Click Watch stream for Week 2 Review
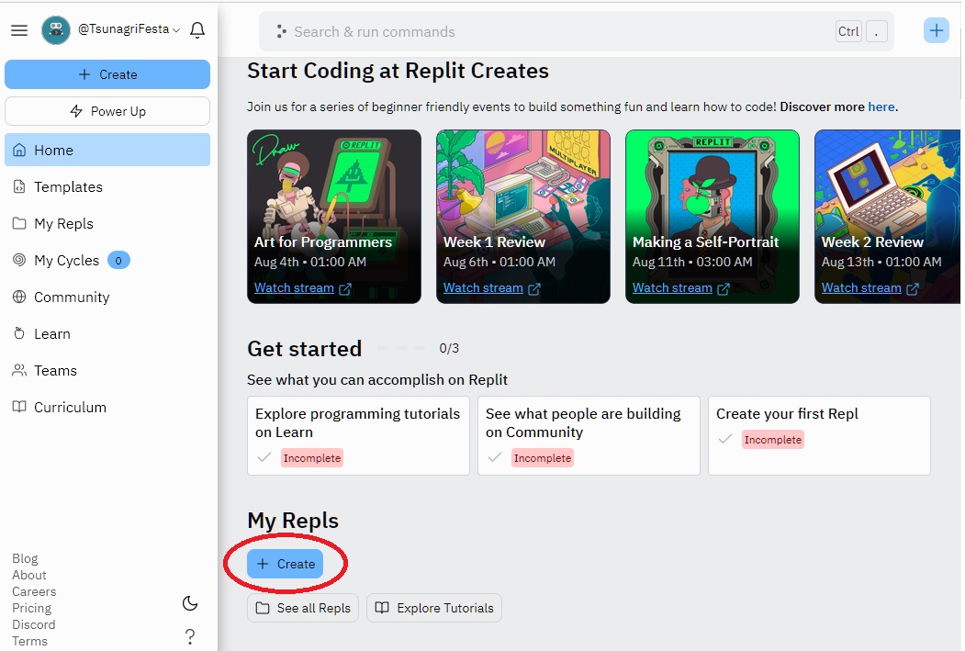Image resolution: width=965 pixels, height=651 pixels. tap(861, 288)
